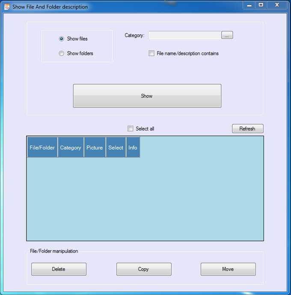Screen dimensions: 291x295
Task: Click the Category column header
Action: coord(71,147)
